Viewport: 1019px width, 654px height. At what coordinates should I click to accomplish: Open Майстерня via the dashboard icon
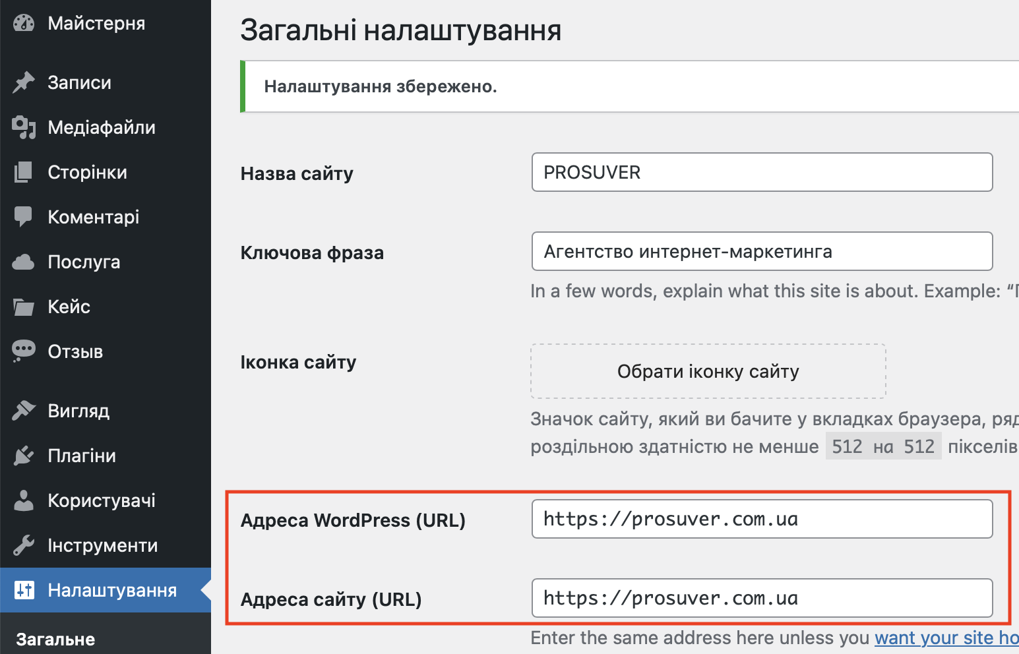click(24, 23)
